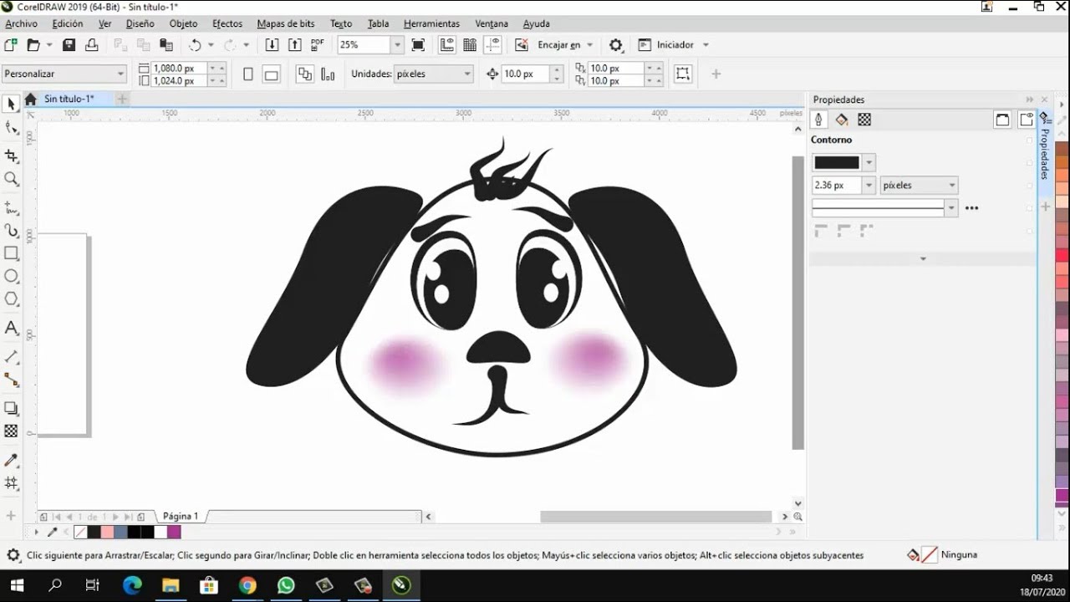Image resolution: width=1070 pixels, height=602 pixels.
Task: Switch to the Página 1 tab
Action: click(x=181, y=517)
